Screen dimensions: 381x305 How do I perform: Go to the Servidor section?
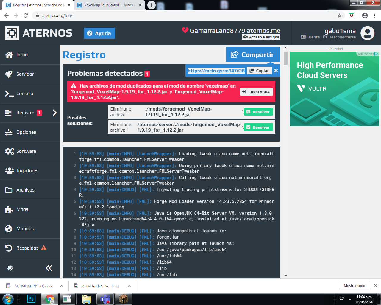click(x=30, y=74)
